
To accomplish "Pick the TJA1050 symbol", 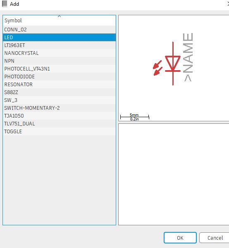I will [59, 116].
